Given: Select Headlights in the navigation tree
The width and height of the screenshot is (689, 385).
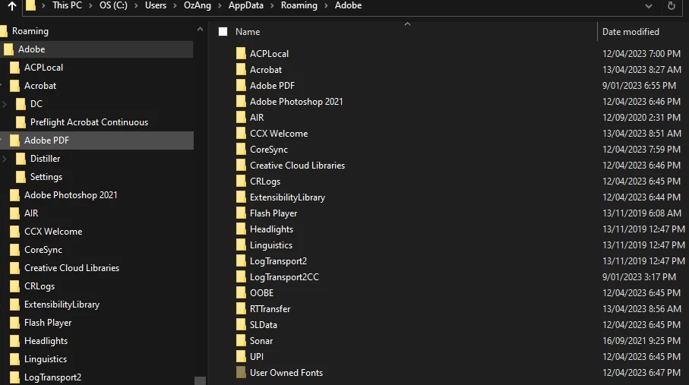Looking at the screenshot, I should pyautogui.click(x=46, y=341).
